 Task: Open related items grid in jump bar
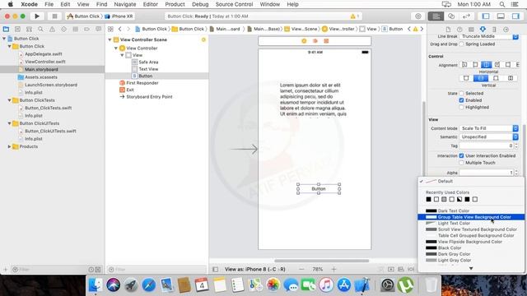[x=110, y=30]
